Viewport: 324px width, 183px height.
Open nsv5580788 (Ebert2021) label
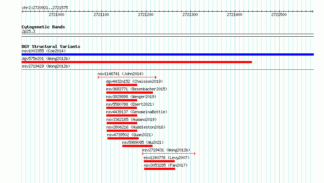[x=130, y=104]
